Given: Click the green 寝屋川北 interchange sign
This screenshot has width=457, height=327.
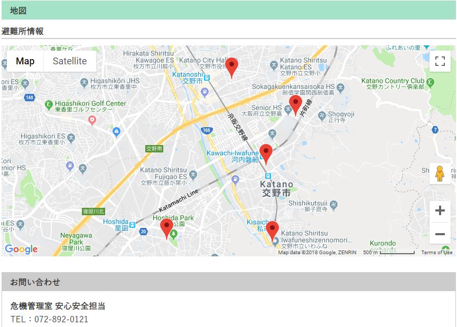Looking at the screenshot, I should tap(94, 211).
